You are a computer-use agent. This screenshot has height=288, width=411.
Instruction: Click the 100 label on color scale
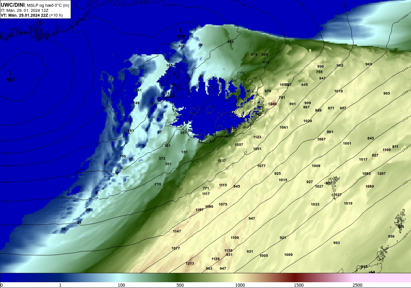click(121, 285)
